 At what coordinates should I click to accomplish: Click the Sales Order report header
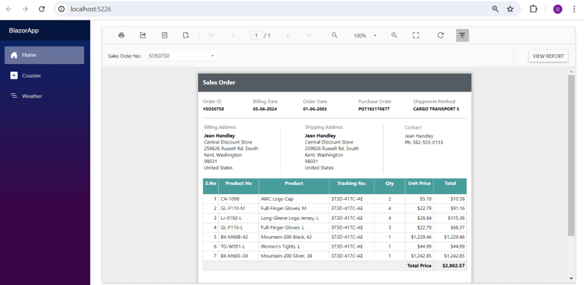[x=334, y=82]
